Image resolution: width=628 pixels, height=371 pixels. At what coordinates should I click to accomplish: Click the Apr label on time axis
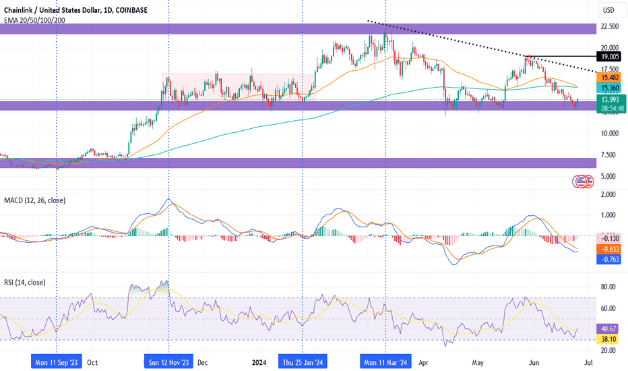click(x=423, y=363)
